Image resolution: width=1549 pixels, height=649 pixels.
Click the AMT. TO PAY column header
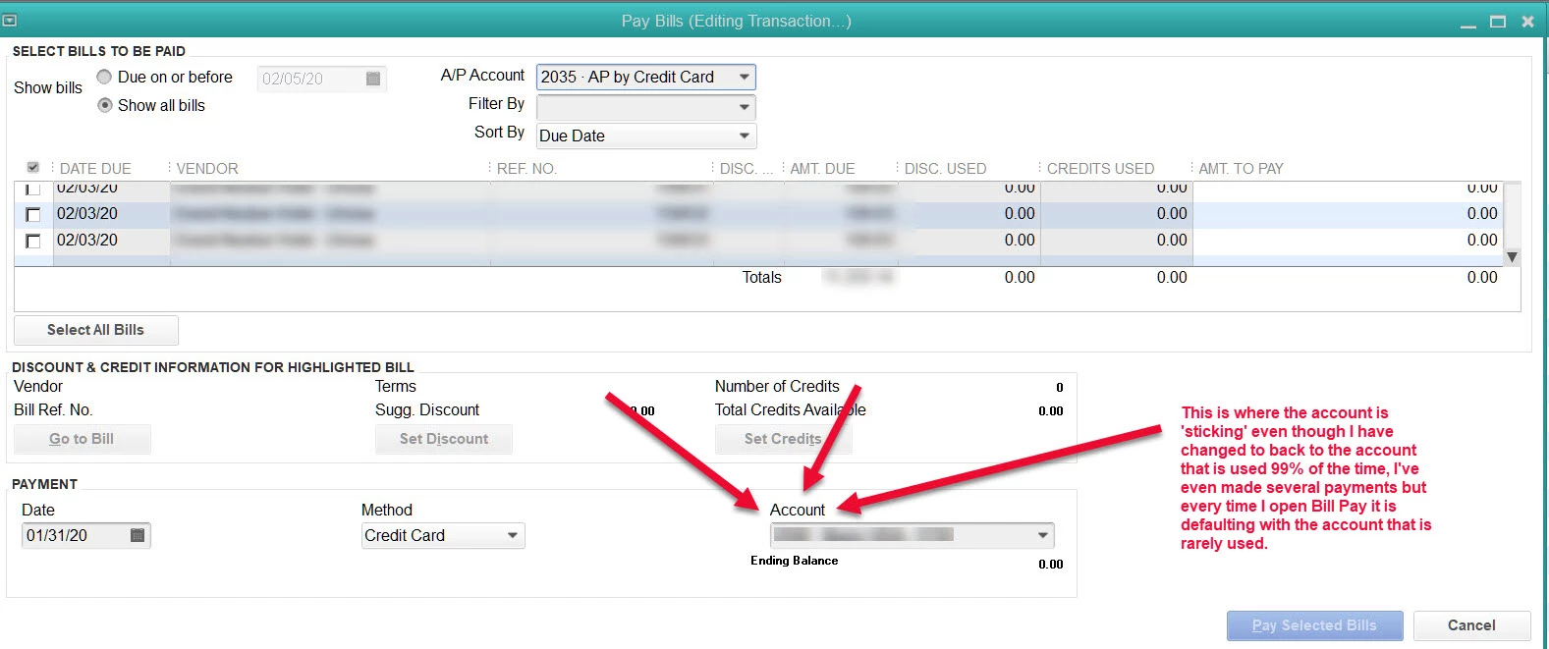tap(1241, 169)
